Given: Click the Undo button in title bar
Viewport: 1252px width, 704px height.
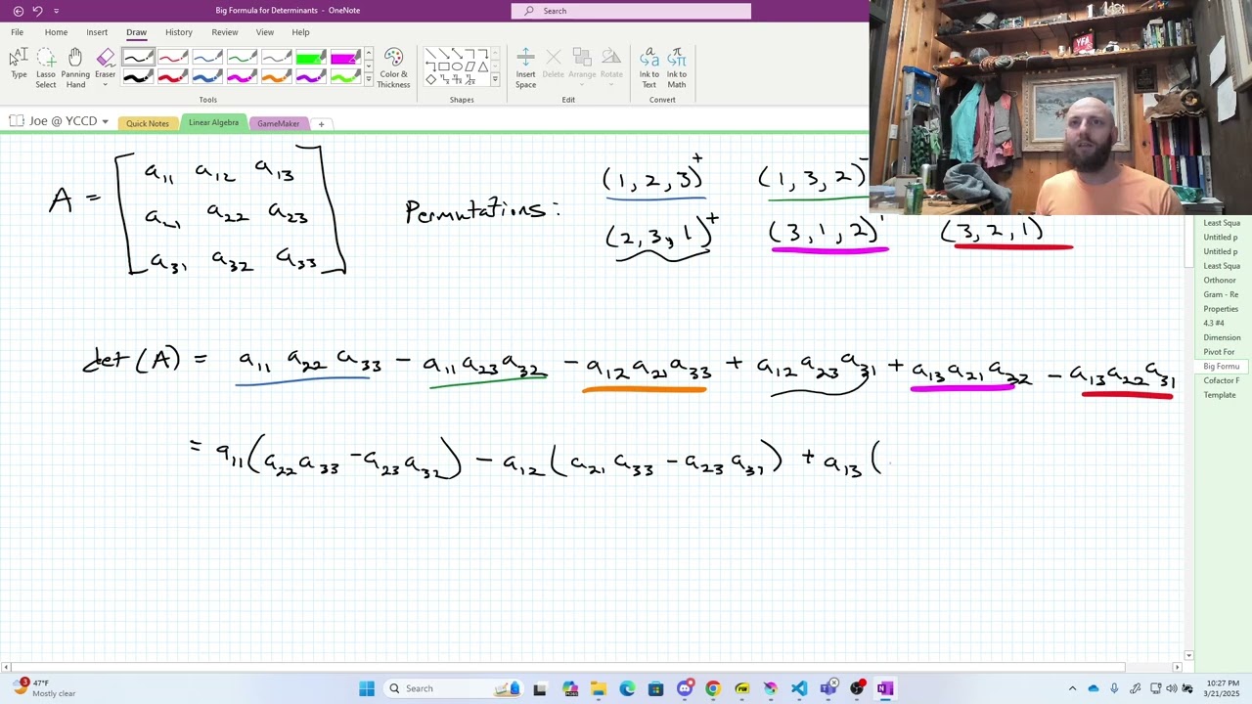Looking at the screenshot, I should [38, 11].
